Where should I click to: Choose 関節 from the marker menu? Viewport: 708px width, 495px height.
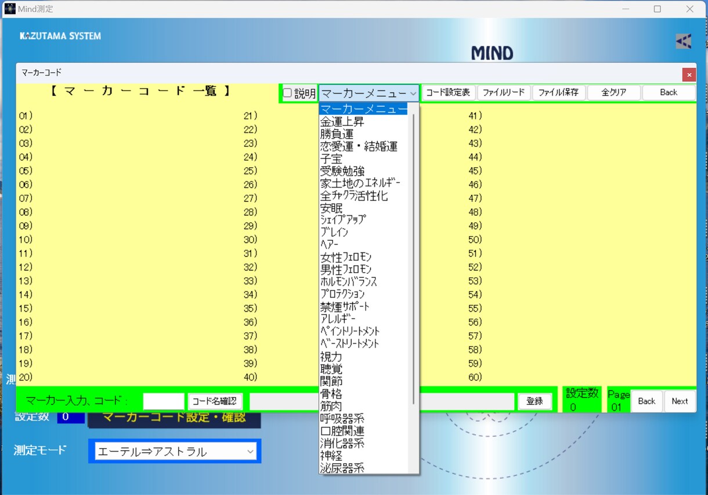(331, 381)
